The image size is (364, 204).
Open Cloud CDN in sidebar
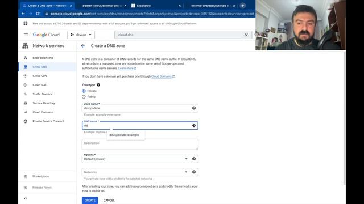[x=40, y=76]
